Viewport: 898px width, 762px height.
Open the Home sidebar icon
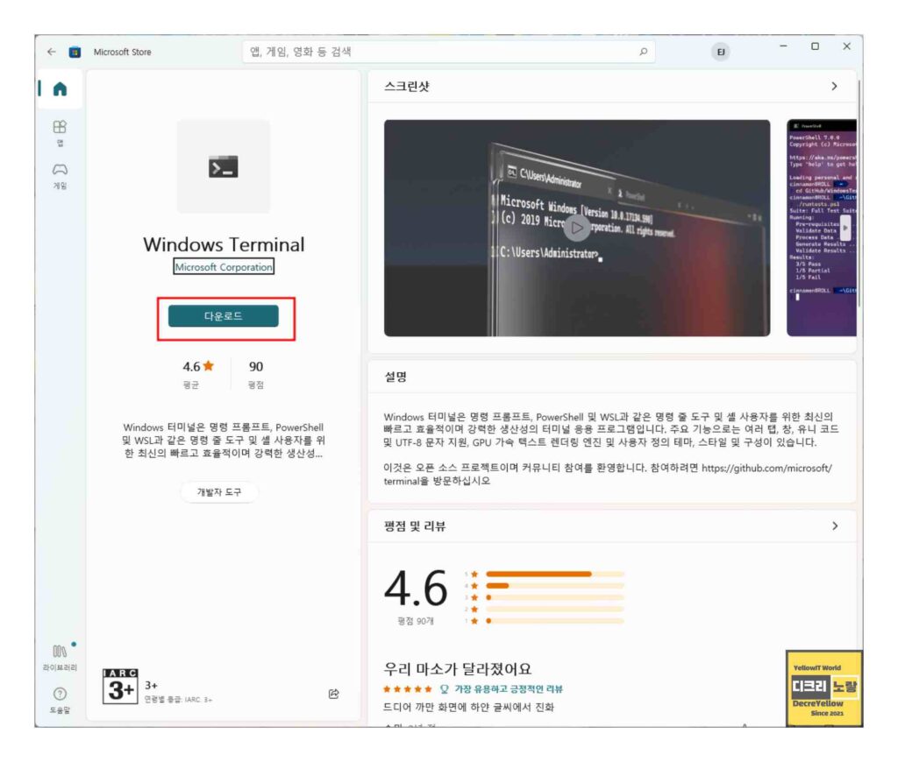(60, 88)
